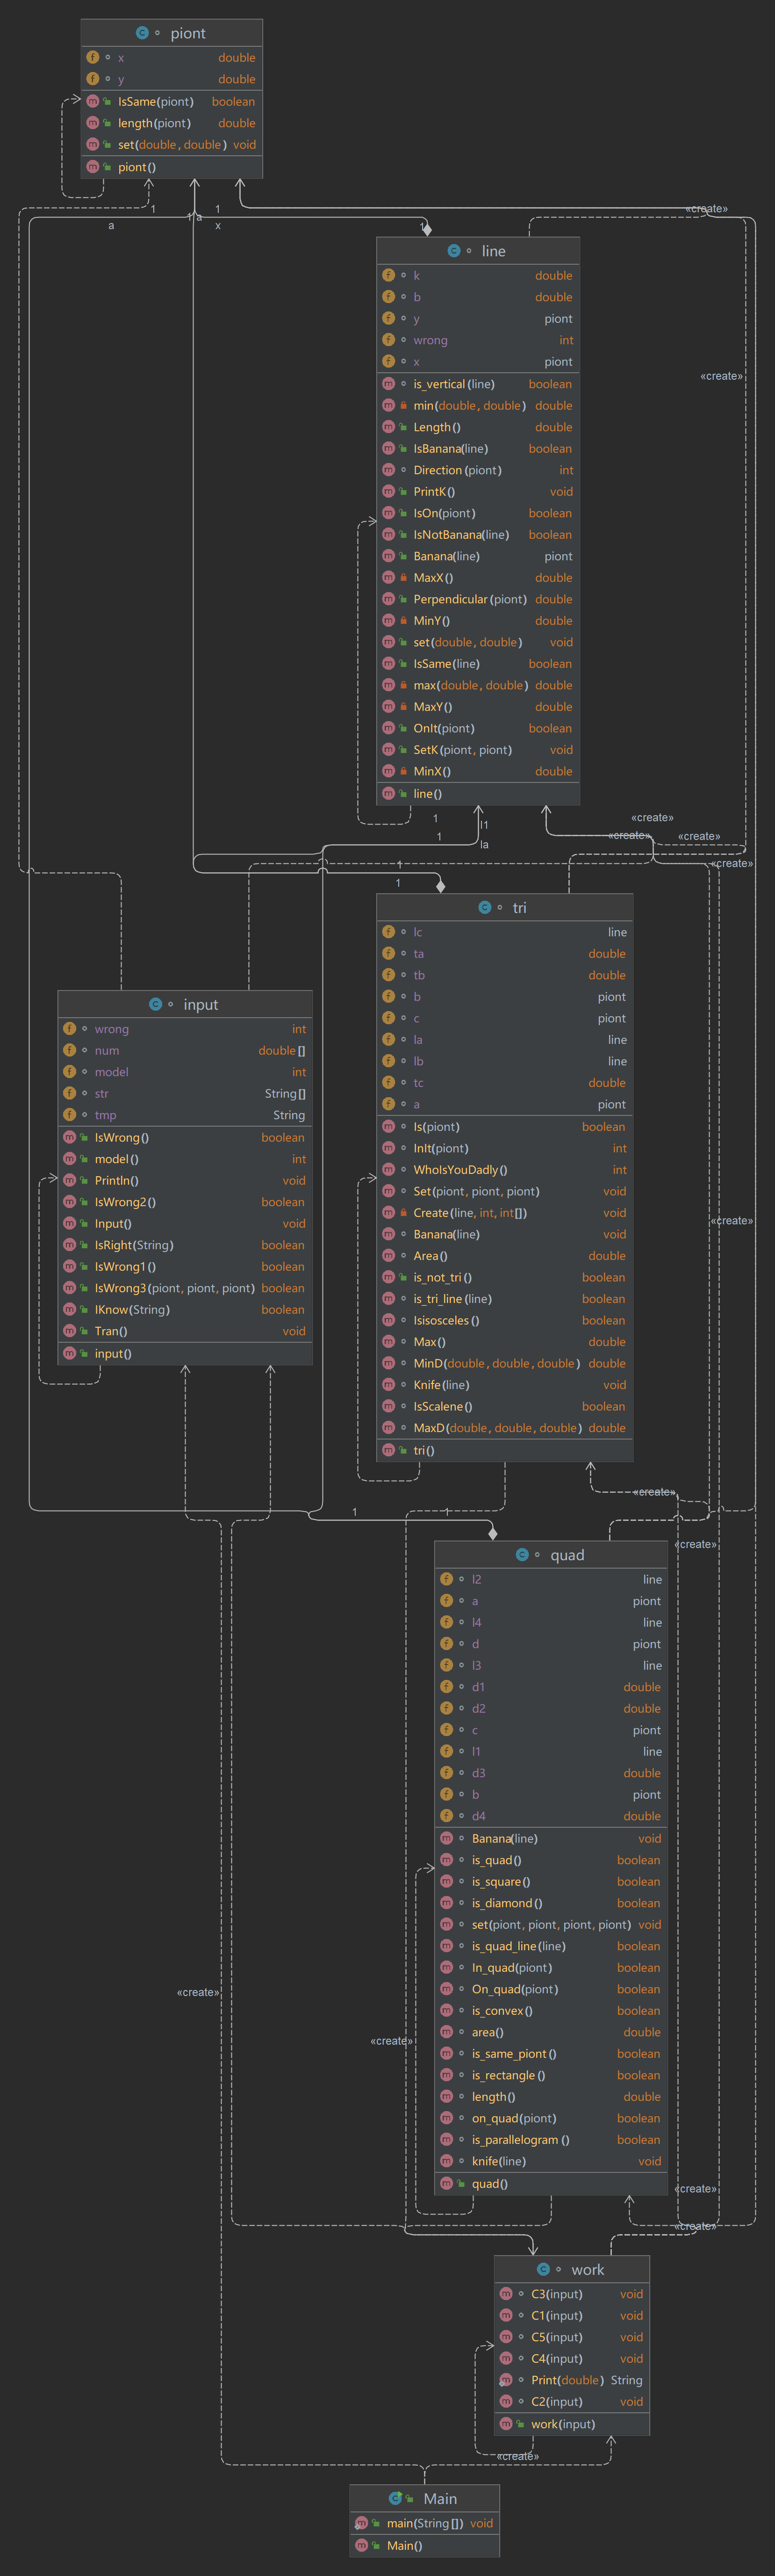Click the field icon beside tmp in input class
This screenshot has width=775, height=2576.
pos(69,1114)
